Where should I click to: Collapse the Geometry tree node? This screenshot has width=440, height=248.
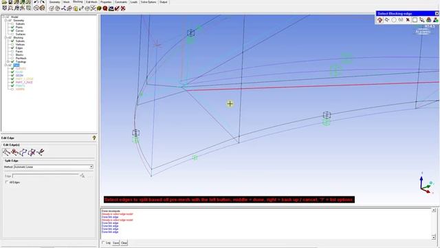6,21
